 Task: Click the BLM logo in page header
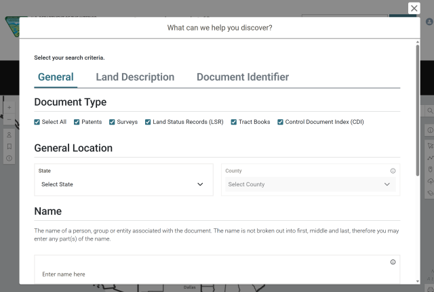12,27
